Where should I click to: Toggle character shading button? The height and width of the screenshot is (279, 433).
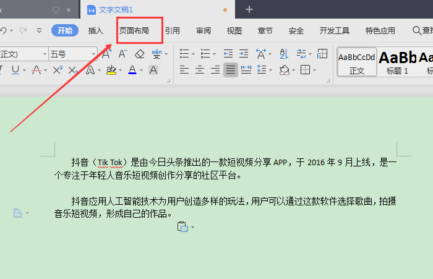tap(153, 70)
